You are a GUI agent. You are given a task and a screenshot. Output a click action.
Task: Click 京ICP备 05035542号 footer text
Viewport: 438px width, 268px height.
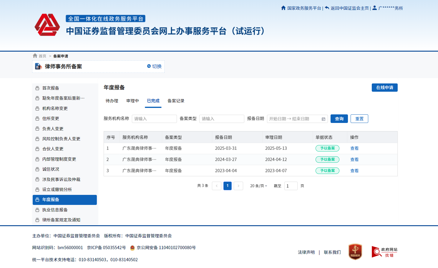click(x=106, y=248)
